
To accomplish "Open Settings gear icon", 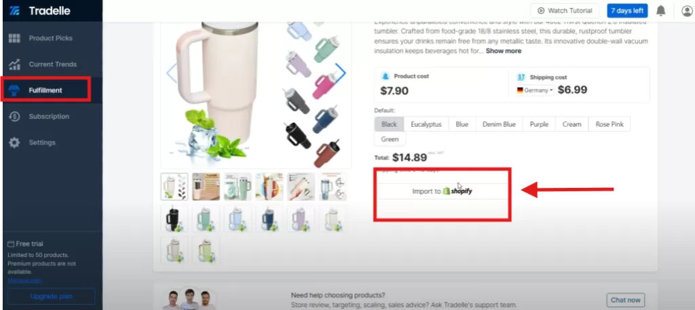I will click(15, 142).
